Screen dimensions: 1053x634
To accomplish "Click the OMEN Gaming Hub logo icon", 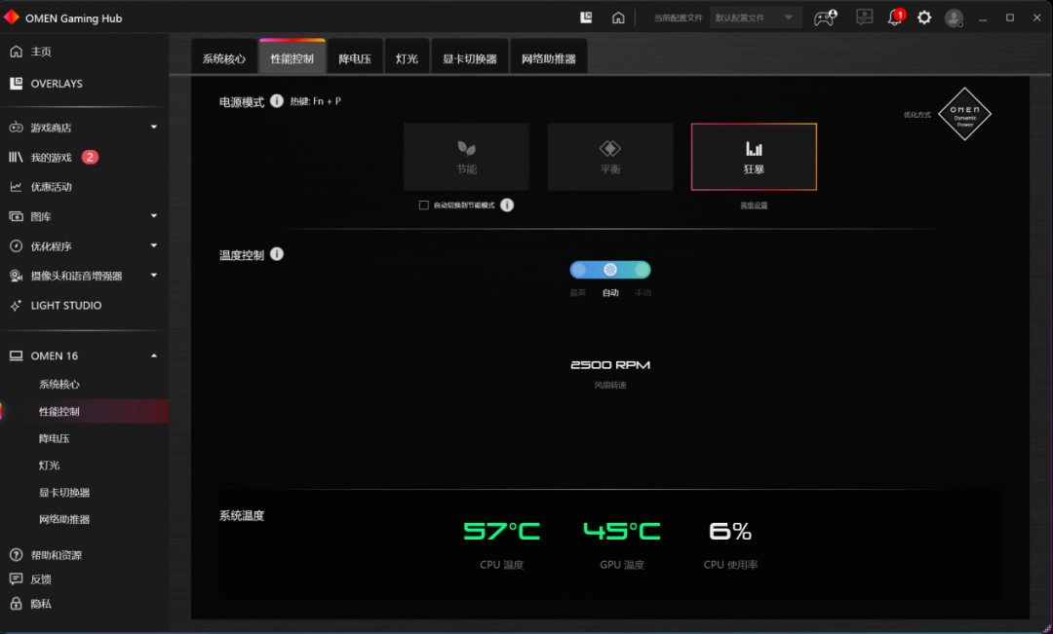I will pyautogui.click(x=12, y=18).
